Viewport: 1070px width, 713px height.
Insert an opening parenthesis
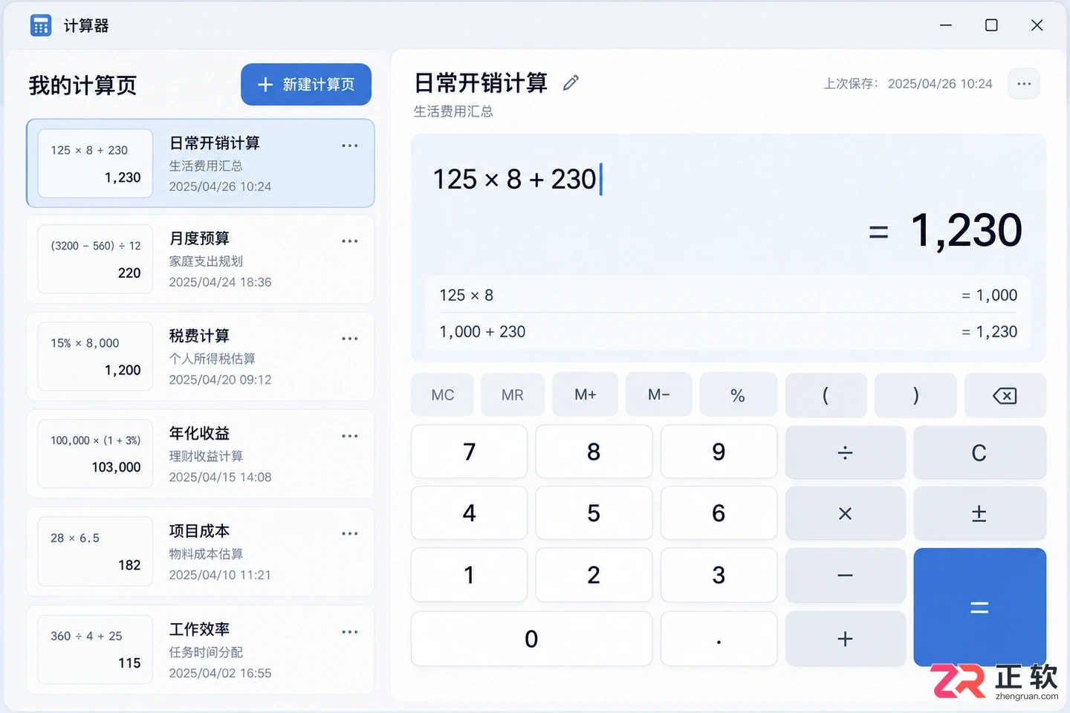pos(826,395)
